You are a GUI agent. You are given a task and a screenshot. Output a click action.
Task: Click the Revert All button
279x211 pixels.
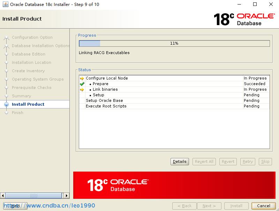[204, 161]
